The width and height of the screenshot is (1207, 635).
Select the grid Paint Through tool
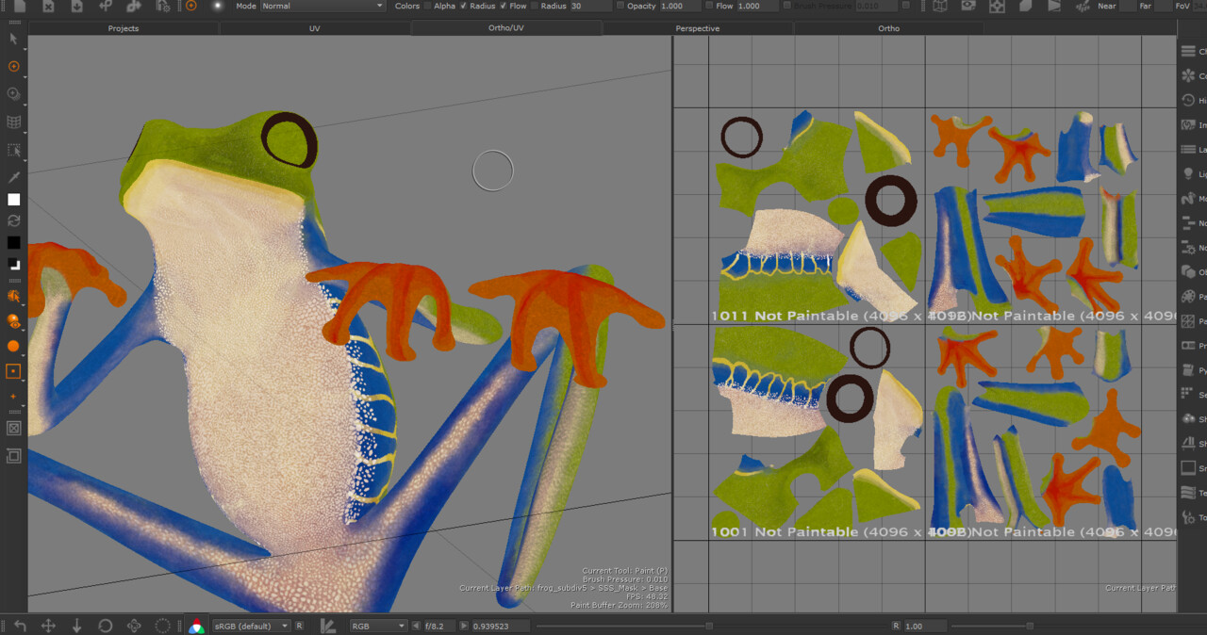(13, 122)
